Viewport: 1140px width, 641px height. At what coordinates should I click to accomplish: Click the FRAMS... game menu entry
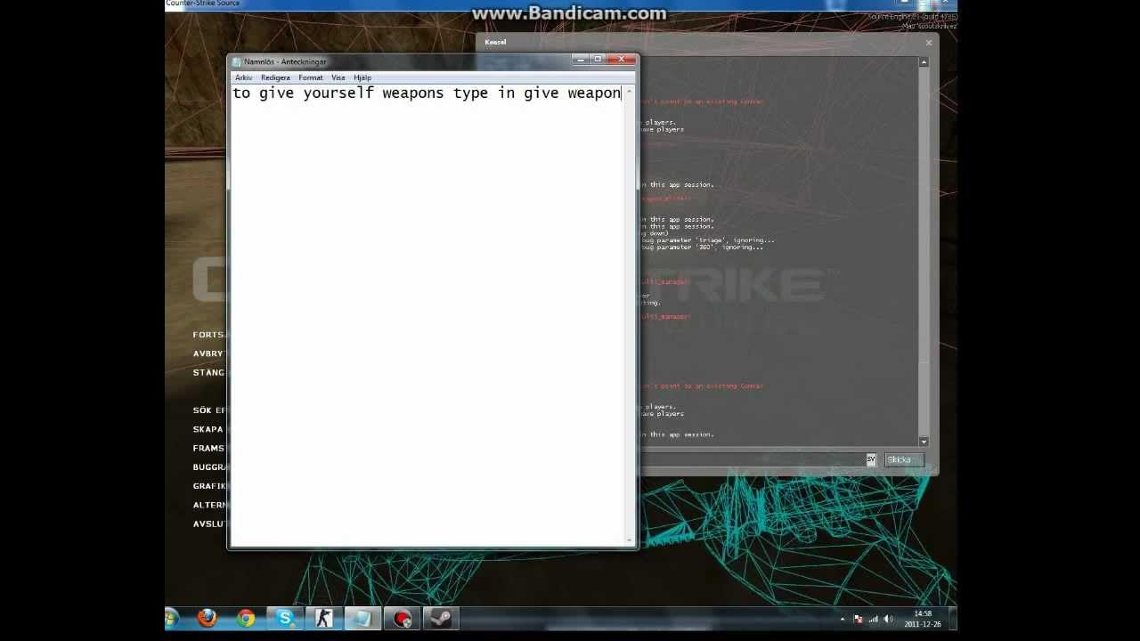tap(210, 448)
